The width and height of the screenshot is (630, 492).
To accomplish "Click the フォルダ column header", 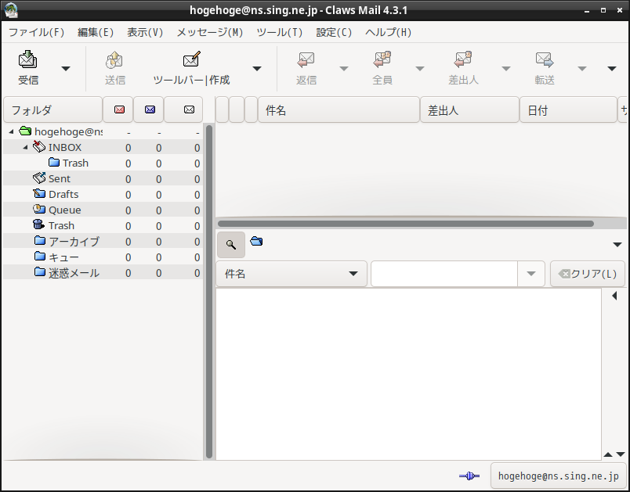I will point(52,110).
